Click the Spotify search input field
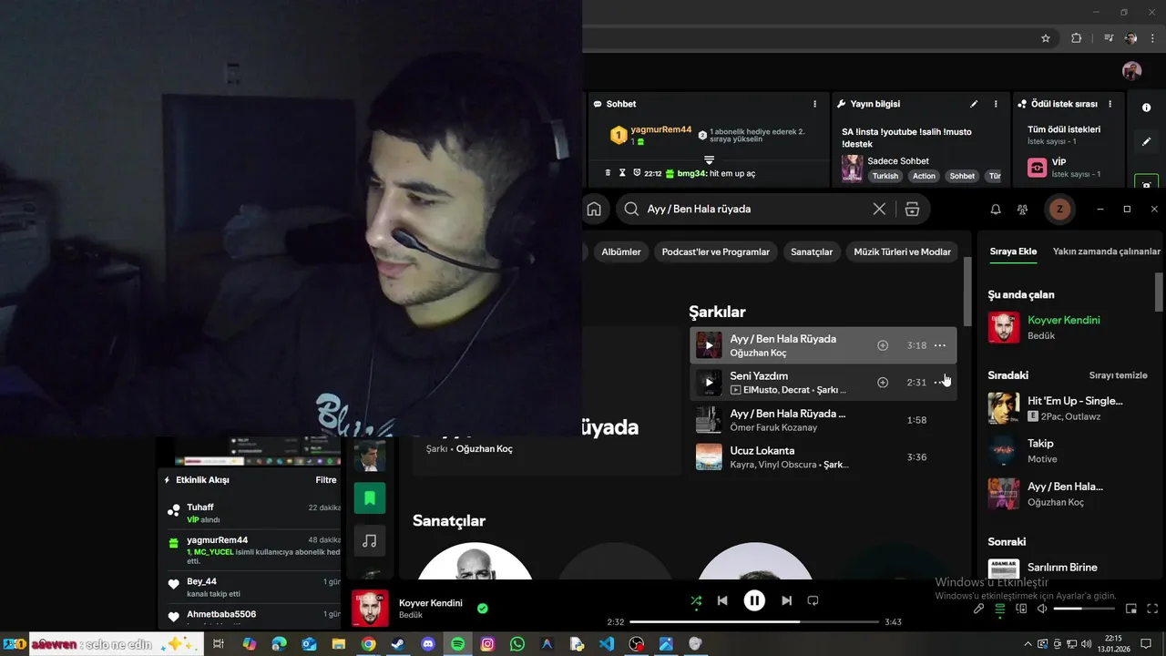Viewport: 1166px width, 656px height. 756,209
